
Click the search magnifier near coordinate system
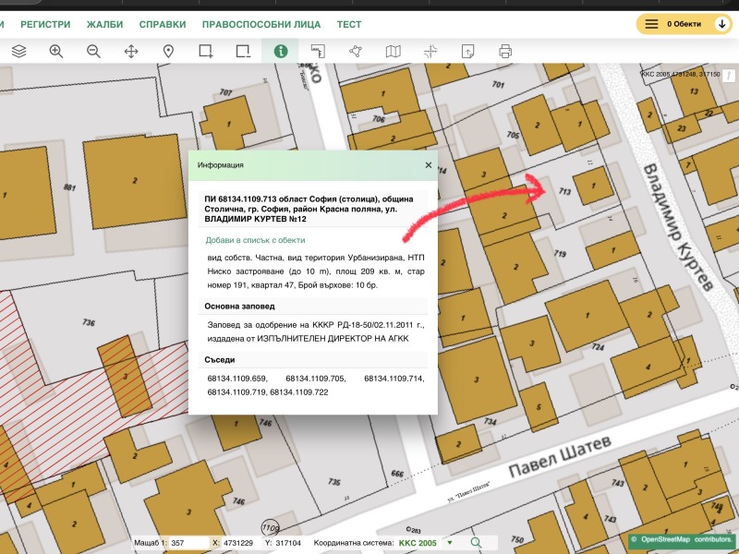(476, 543)
